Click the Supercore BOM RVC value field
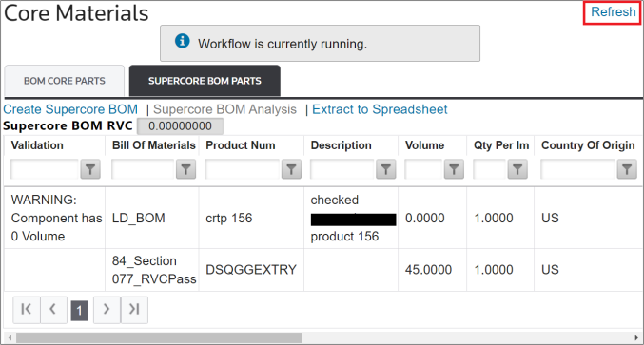 (x=180, y=126)
